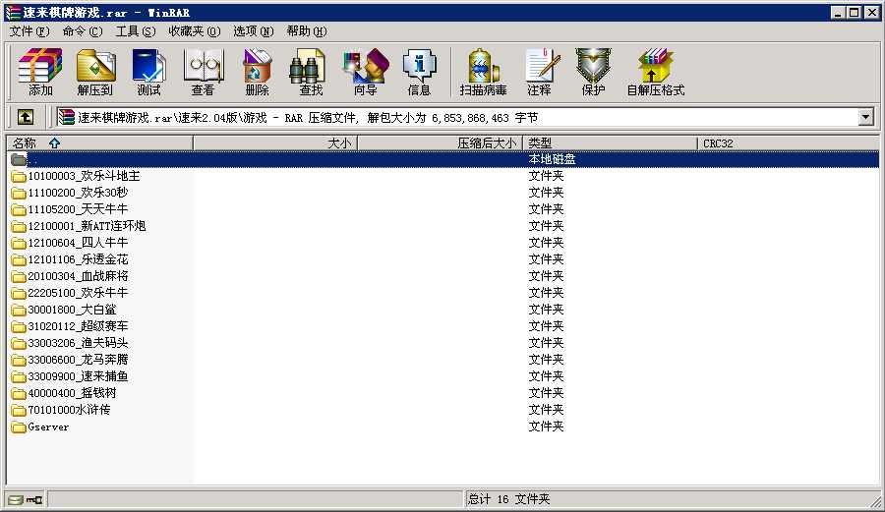Screen dimensions: 885x512
Task: Select folder 11100200_欢乐30秒
Action: [78, 193]
